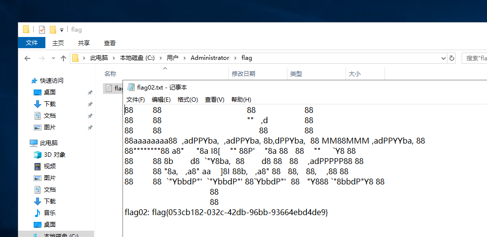Refresh the flag folder view

(451, 58)
